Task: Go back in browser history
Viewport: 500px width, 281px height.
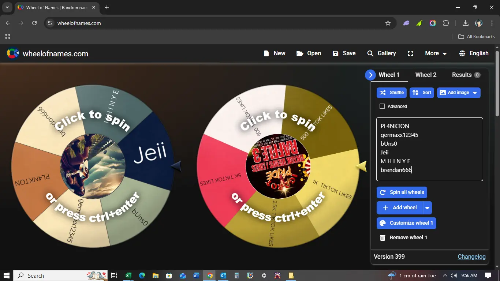Action: point(8,23)
